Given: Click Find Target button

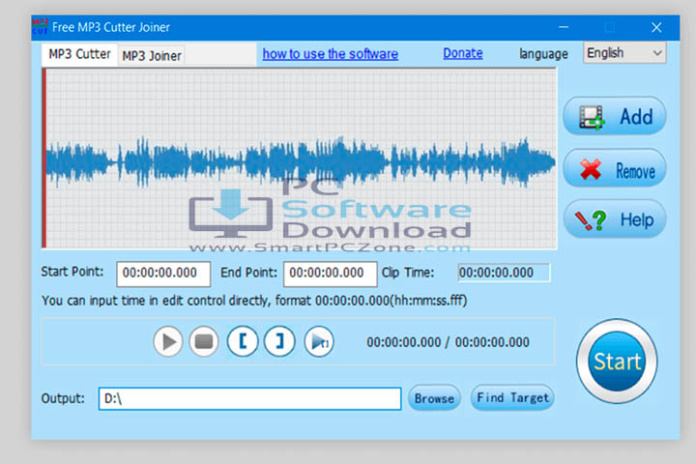Looking at the screenshot, I should tap(512, 398).
